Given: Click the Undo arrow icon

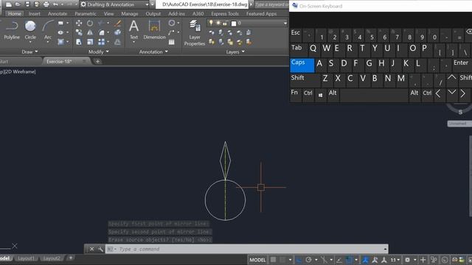Looking at the screenshot, I should [x=55, y=4].
